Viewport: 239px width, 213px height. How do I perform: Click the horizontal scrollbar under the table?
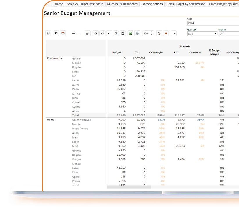(129, 187)
